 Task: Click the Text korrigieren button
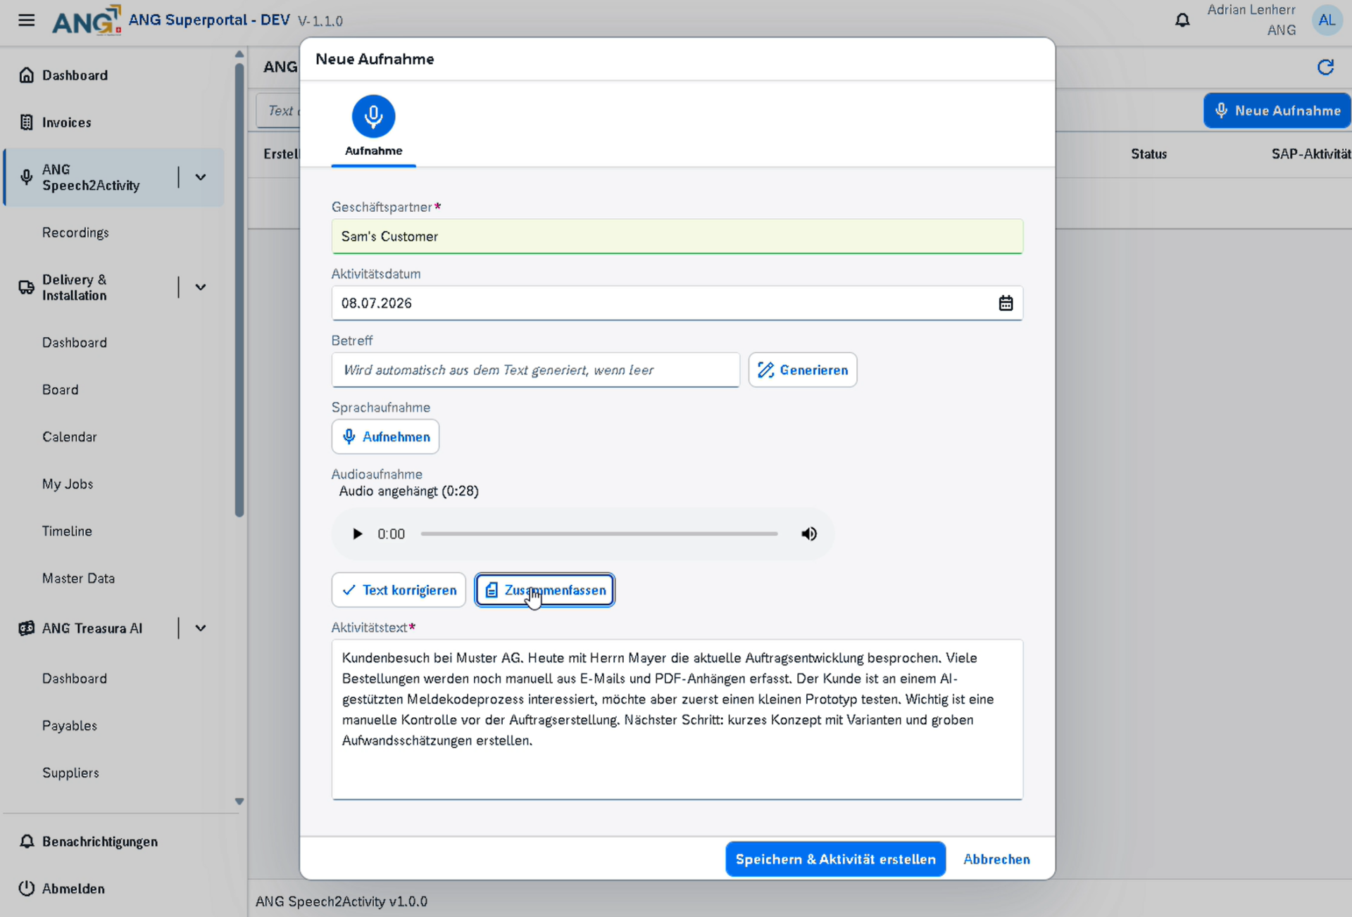pyautogui.click(x=399, y=590)
